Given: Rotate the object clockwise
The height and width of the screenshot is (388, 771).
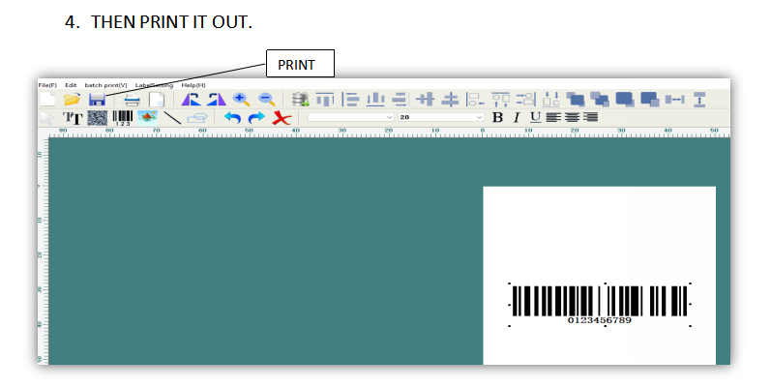Looking at the screenshot, I should point(216,100).
